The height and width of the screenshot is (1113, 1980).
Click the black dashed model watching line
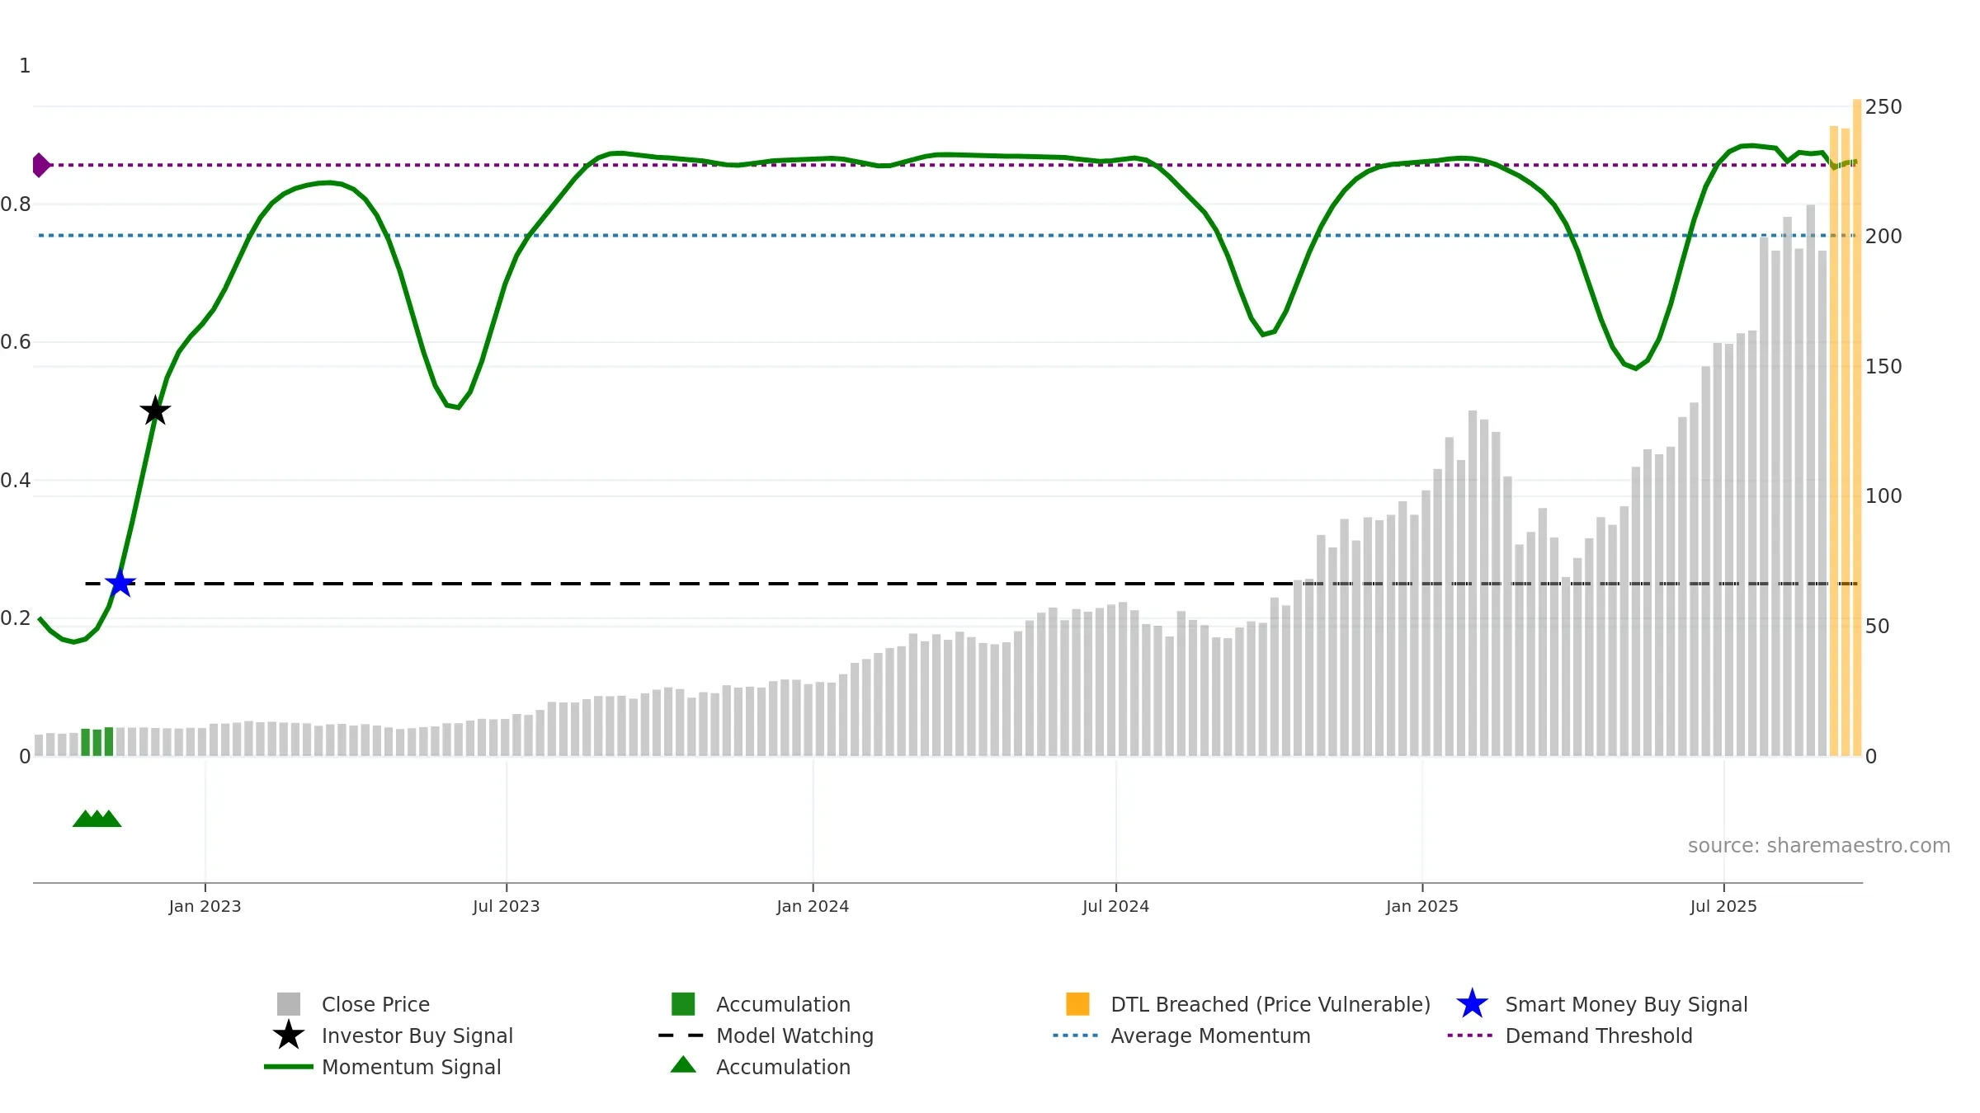(971, 584)
